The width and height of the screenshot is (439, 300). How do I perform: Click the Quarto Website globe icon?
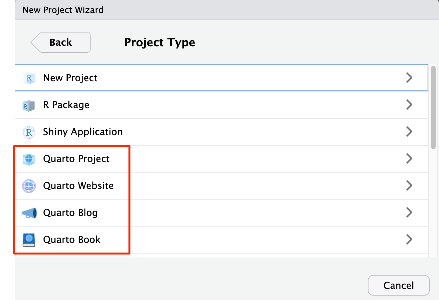[x=29, y=186]
